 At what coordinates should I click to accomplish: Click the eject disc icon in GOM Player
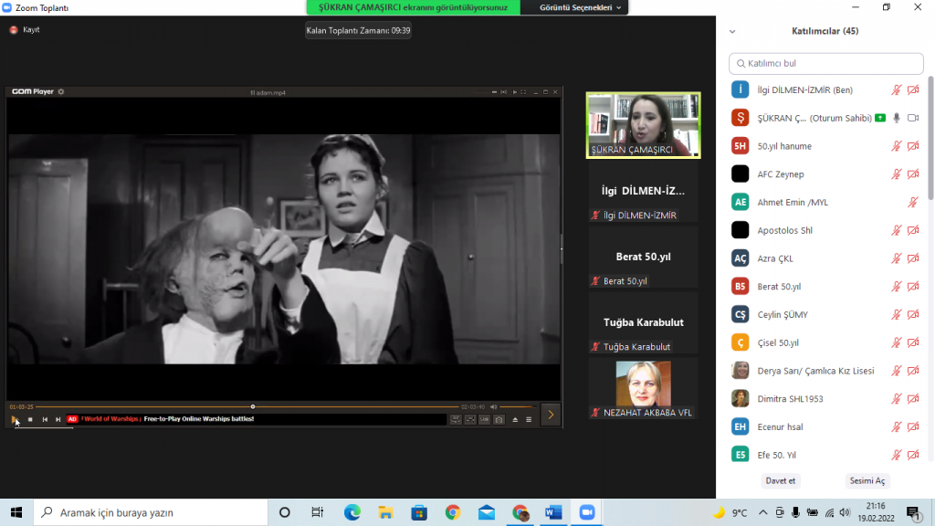516,420
